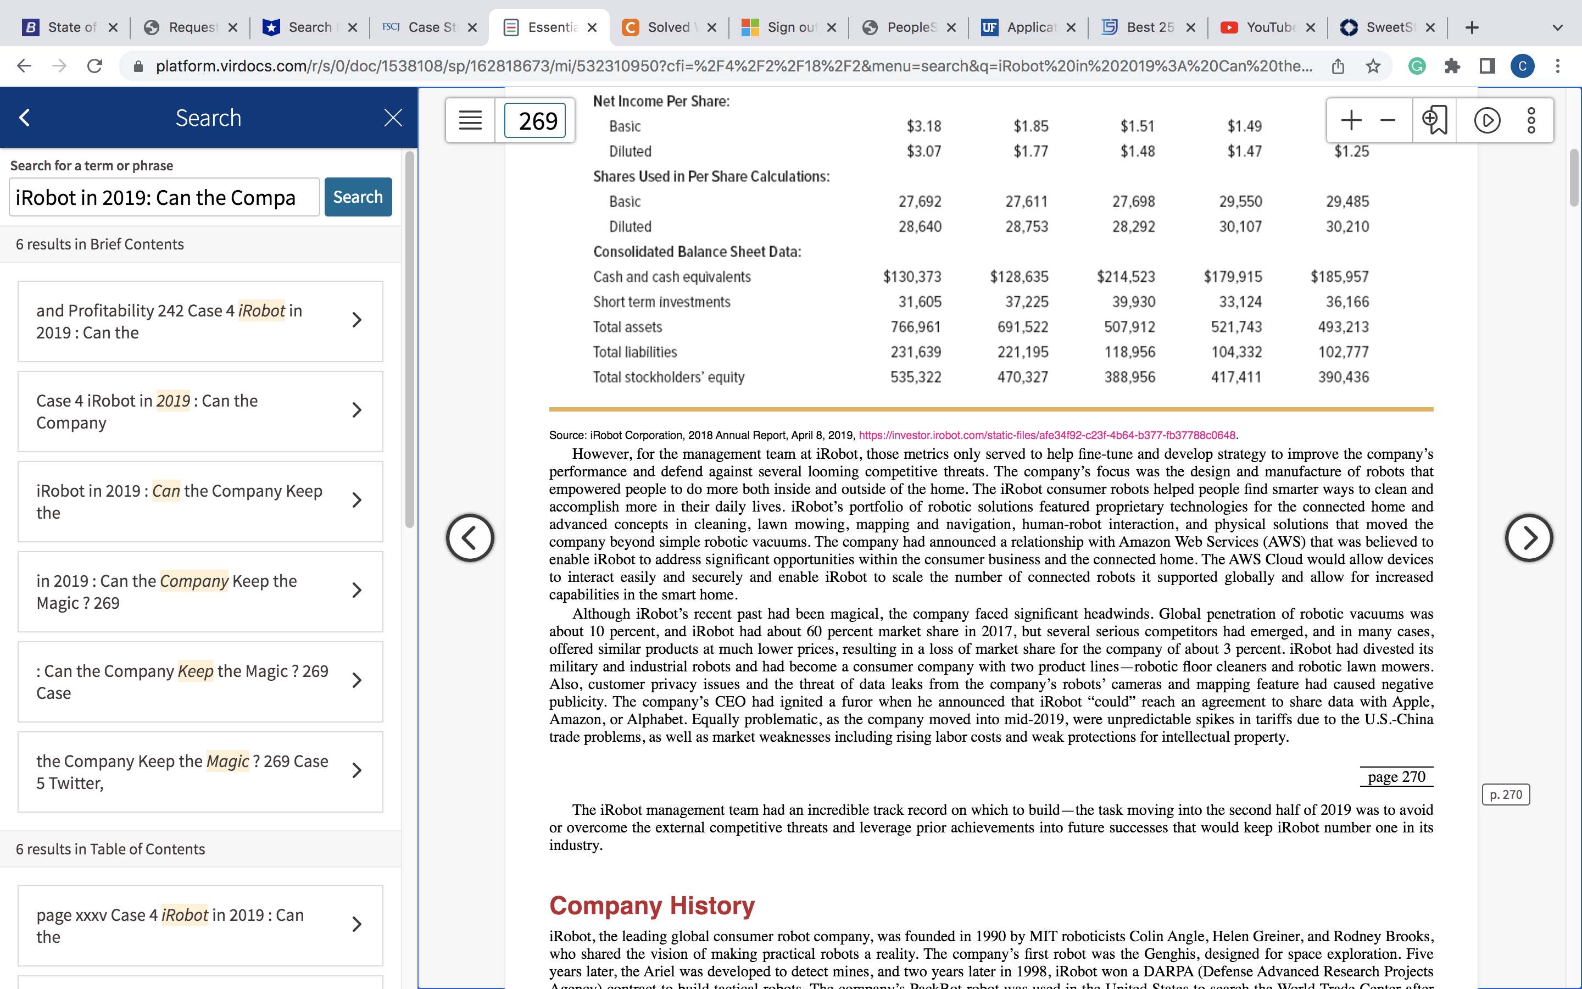The image size is (1582, 989).
Task: Click the '6 results in Brief Contents' heading
Action: 100,244
